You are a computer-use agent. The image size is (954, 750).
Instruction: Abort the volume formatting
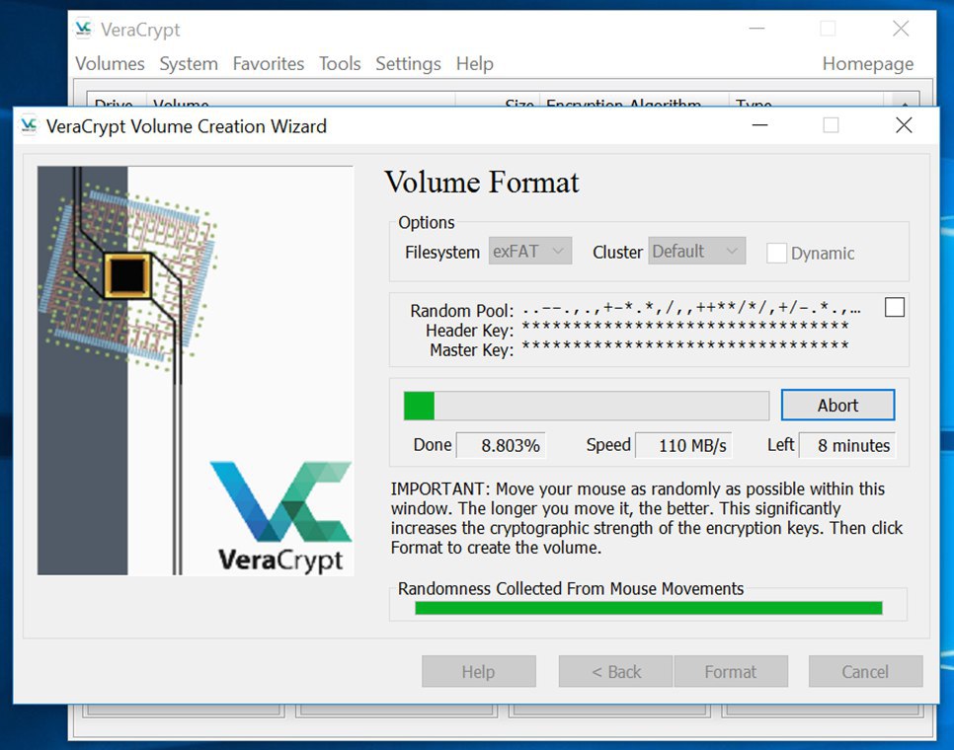tap(836, 406)
